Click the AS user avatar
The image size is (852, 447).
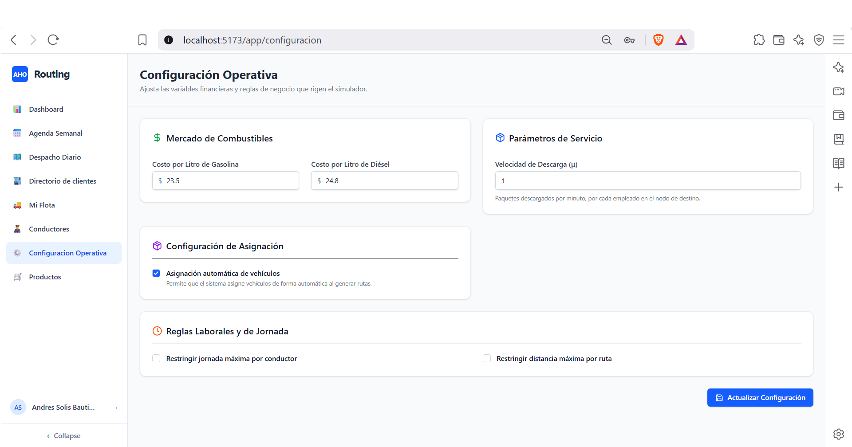click(x=18, y=407)
